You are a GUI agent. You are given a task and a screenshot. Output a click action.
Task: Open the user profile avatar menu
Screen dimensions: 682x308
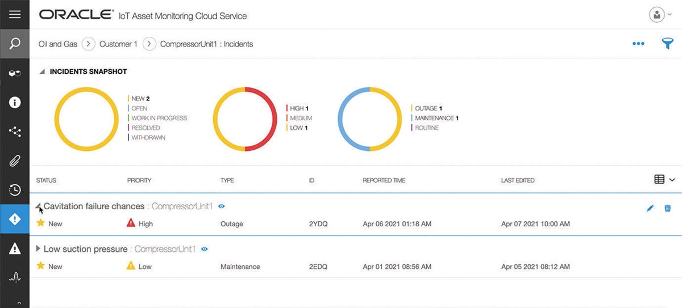657,15
